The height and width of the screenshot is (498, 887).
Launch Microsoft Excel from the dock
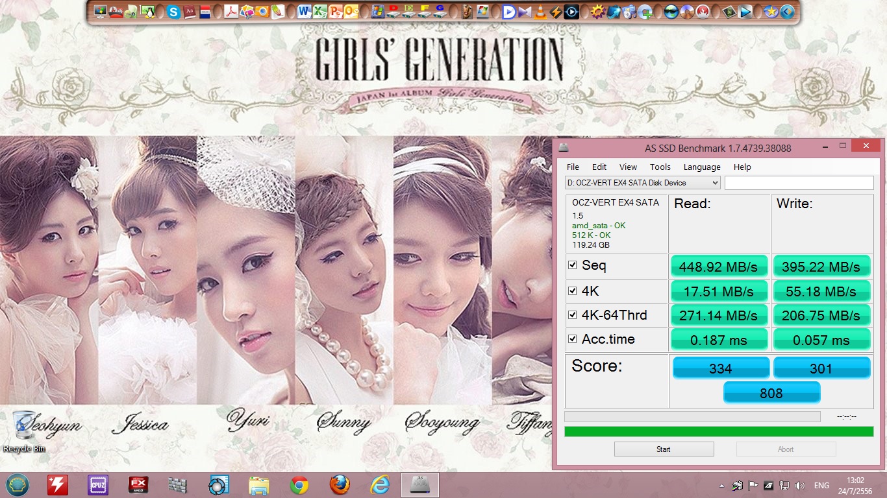[320, 12]
